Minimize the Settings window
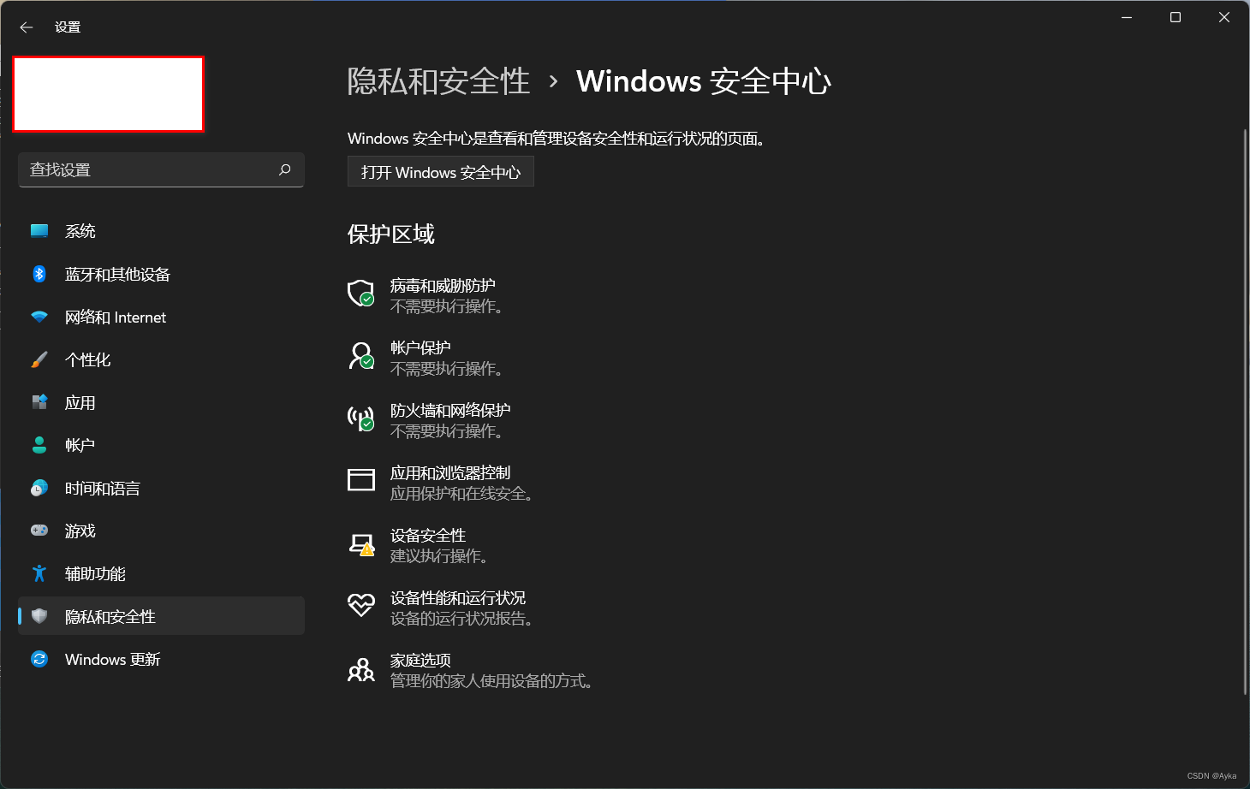1250x789 pixels. pos(1127,17)
